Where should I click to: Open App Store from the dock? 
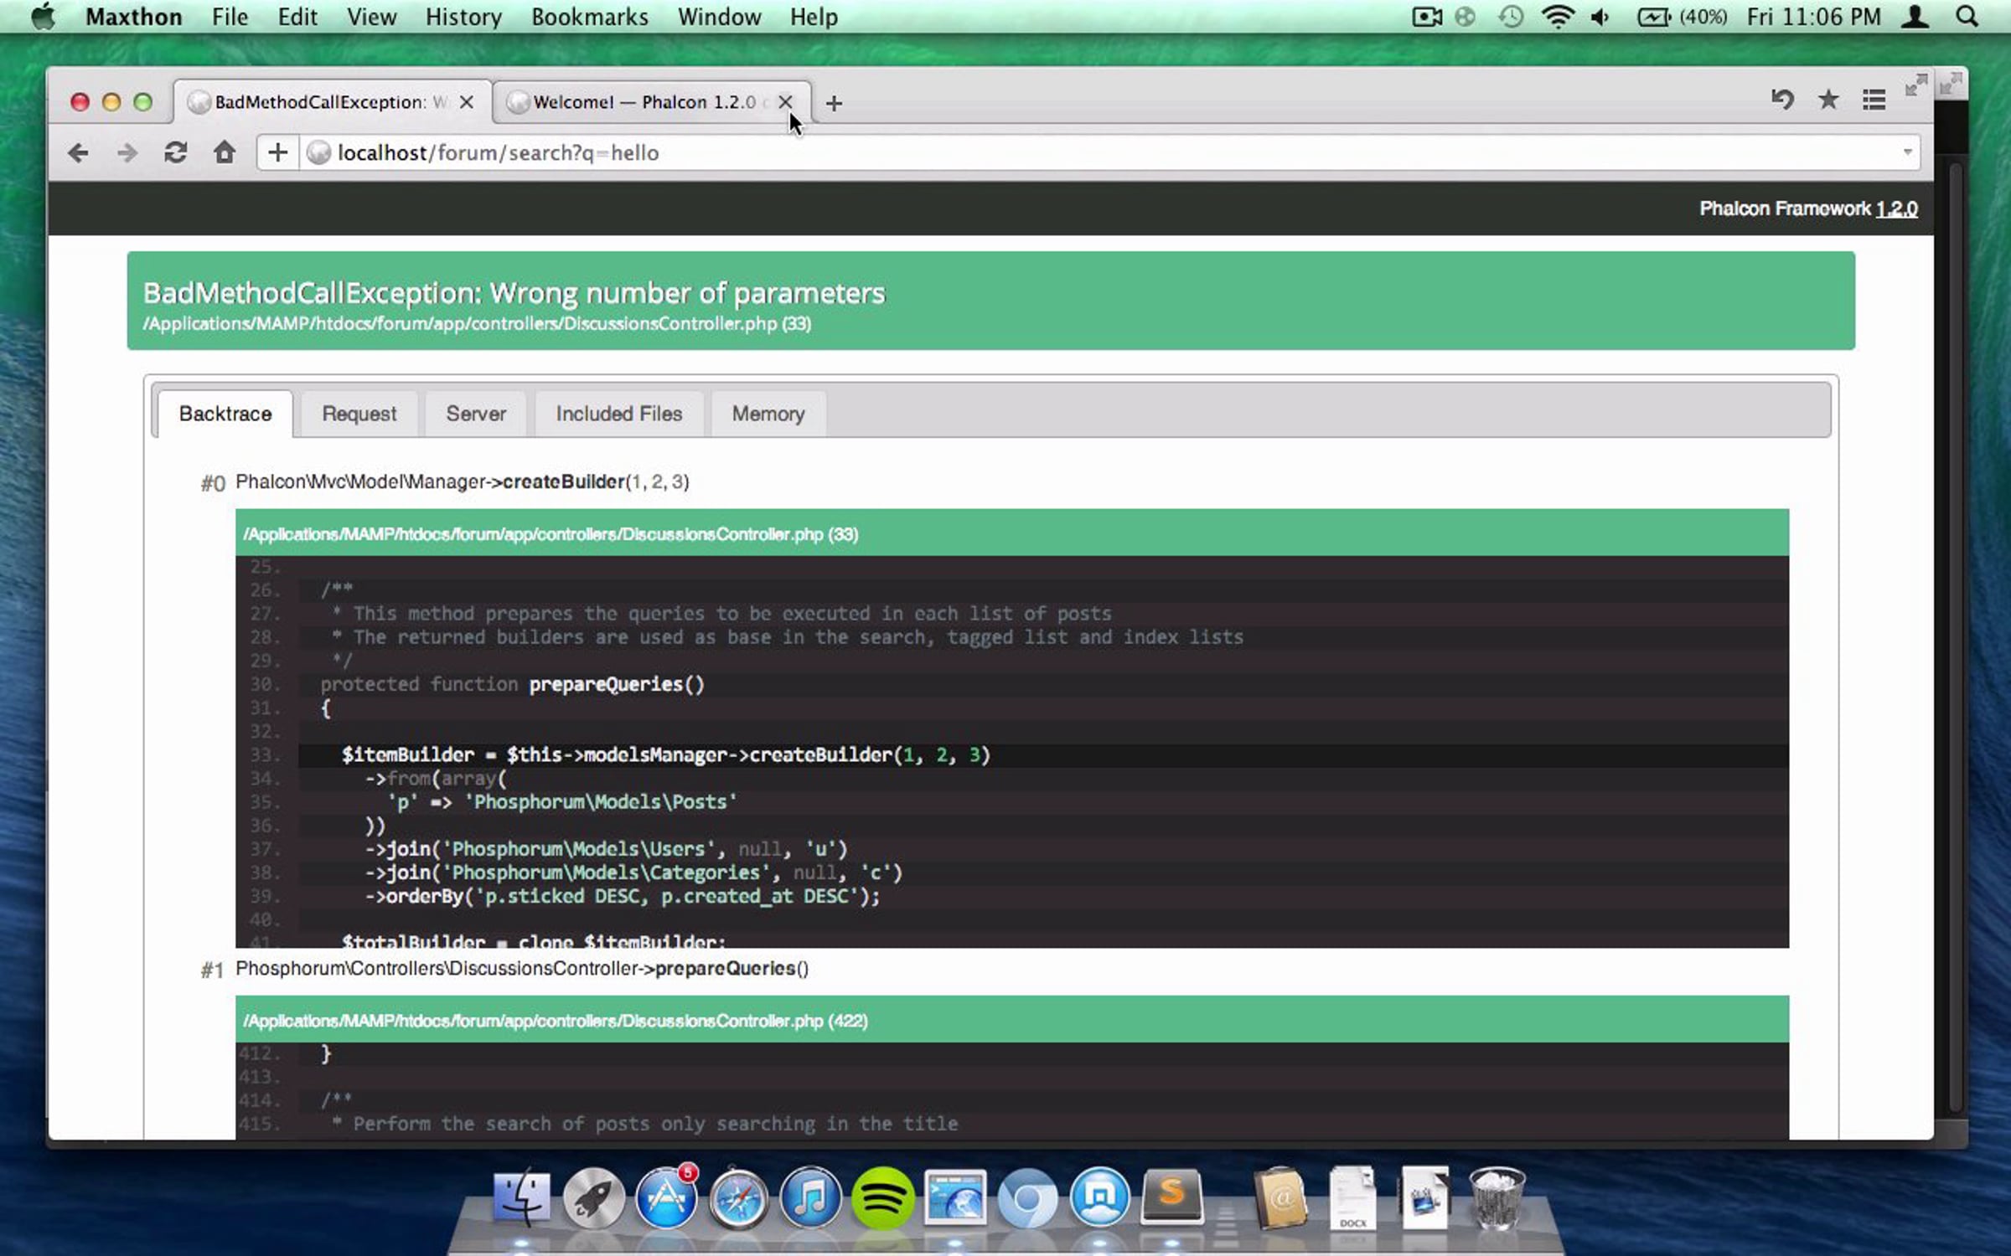[666, 1197]
